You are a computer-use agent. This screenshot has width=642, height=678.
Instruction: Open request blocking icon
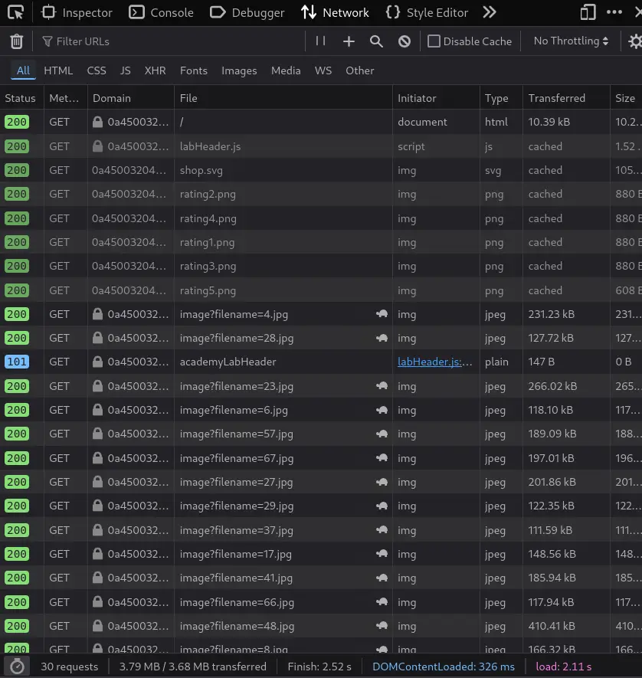(405, 41)
